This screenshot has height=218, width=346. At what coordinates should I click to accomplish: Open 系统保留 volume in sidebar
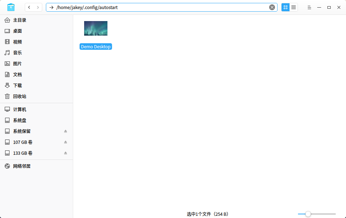point(36,131)
